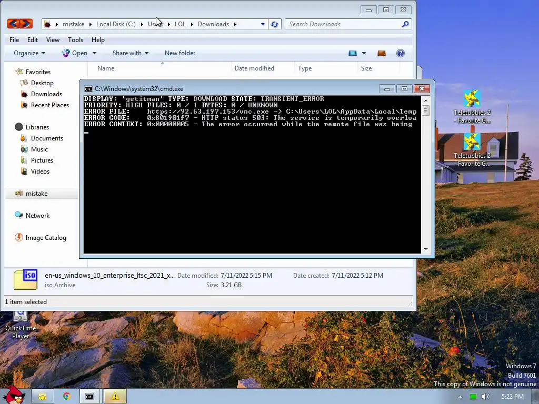This screenshot has width=539, height=404.
Task: Click the change view icon in Explorer toolbar
Action: 352,53
